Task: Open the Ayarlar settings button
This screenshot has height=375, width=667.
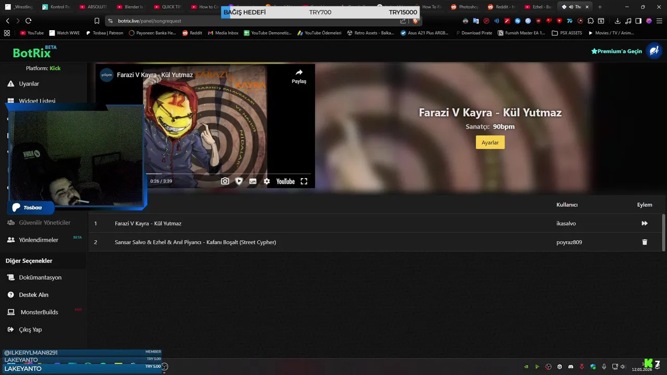Action: coord(490,143)
